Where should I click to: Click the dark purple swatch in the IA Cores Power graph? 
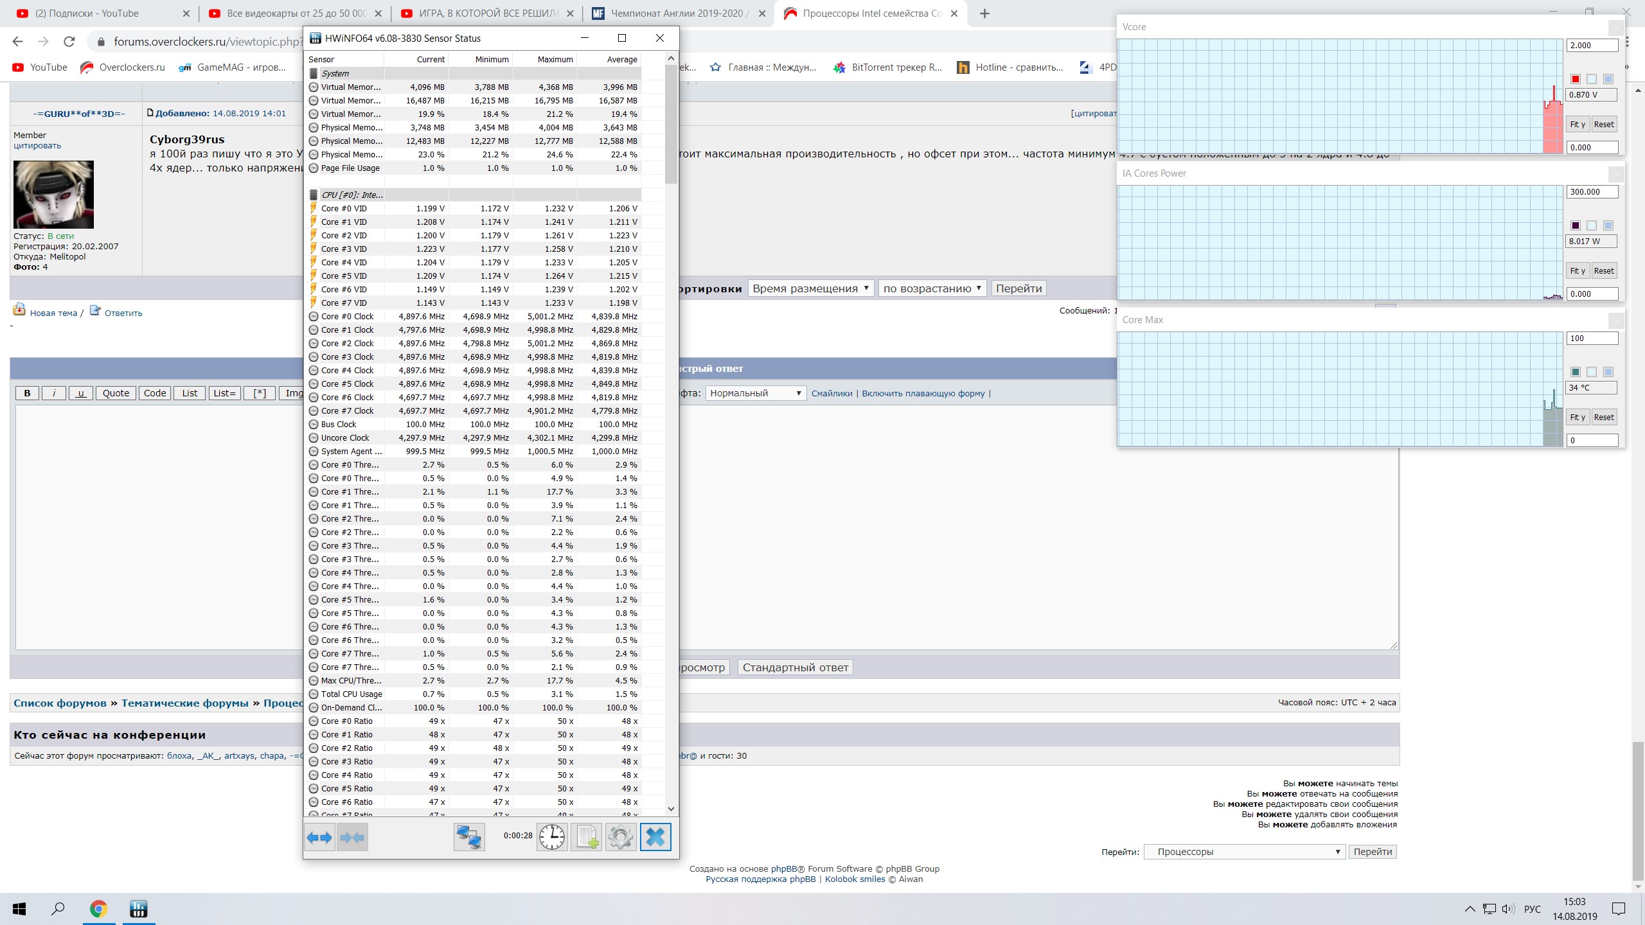[x=1575, y=225]
